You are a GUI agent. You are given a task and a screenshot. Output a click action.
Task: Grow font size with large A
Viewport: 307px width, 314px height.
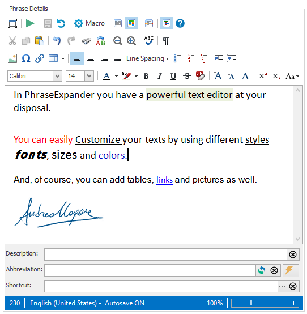218,76
